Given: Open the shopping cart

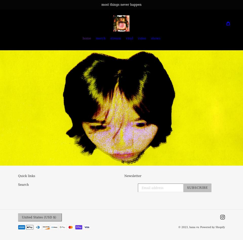Looking at the screenshot, I should click(228, 23).
